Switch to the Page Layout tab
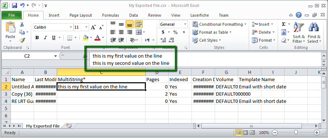328x138 pixels. (81, 15)
